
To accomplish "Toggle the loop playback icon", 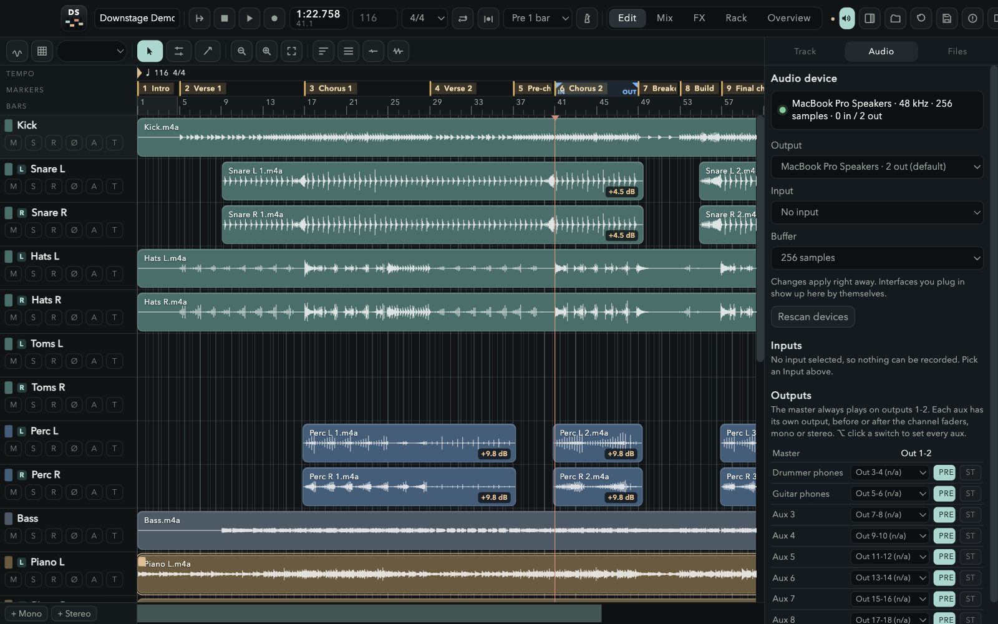I will [x=463, y=18].
